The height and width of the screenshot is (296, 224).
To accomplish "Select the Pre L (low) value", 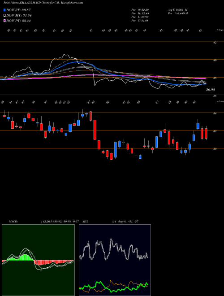I will (145, 17).
